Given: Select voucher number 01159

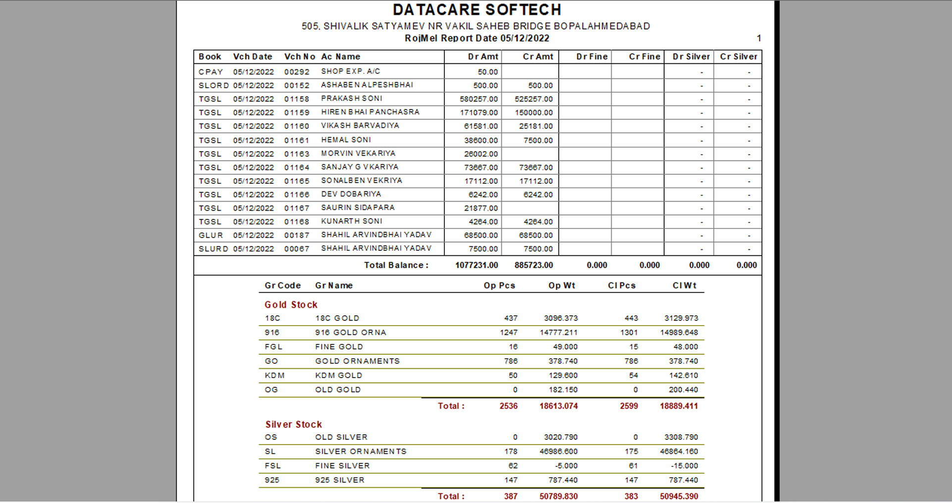Looking at the screenshot, I should pyautogui.click(x=297, y=112).
